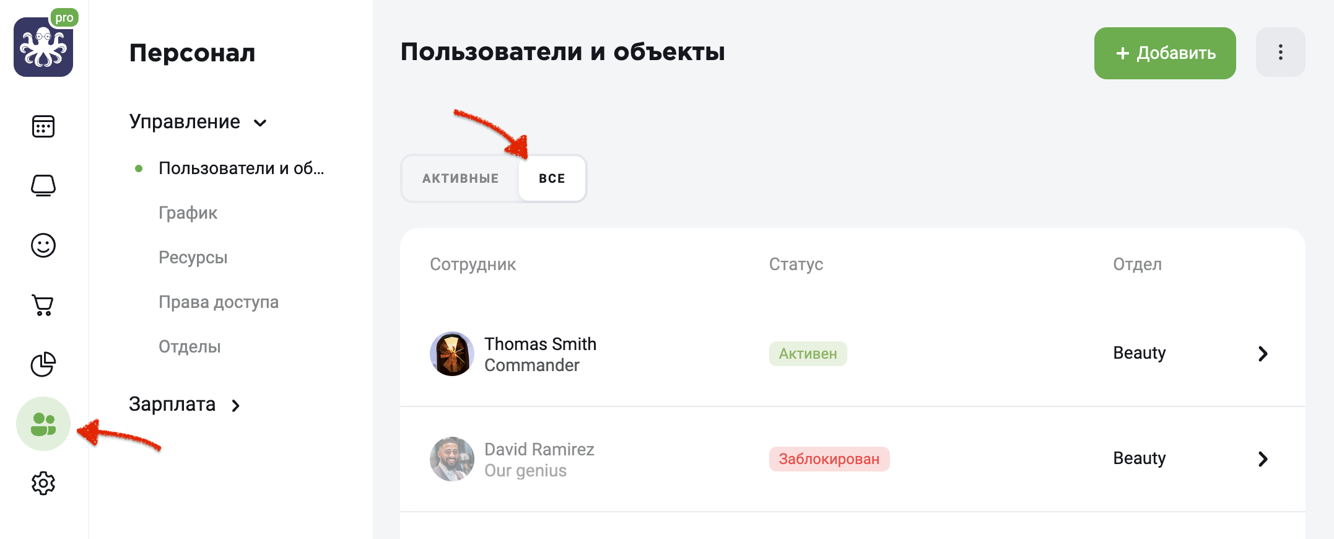Screen dimensions: 1334x539
Task: Open Thomas Smith row chevron arrow
Action: pos(1263,354)
